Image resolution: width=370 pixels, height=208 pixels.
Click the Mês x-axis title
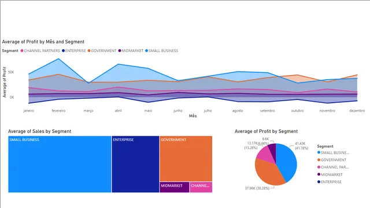pos(193,116)
